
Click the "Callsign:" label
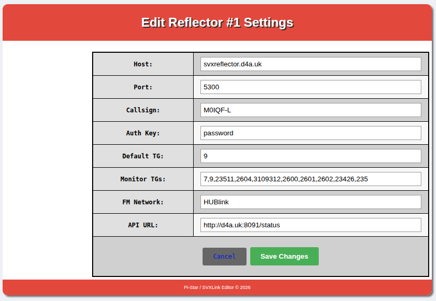point(143,110)
